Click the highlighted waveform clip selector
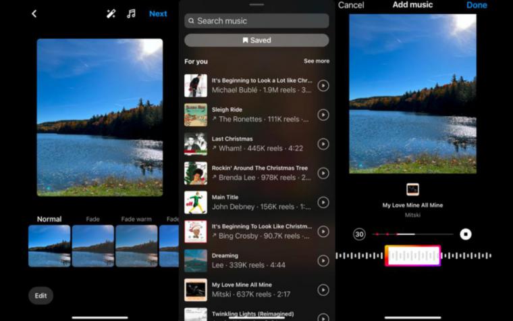513x321 pixels. 413,255
